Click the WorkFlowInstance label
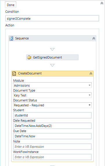 [x=26, y=152]
